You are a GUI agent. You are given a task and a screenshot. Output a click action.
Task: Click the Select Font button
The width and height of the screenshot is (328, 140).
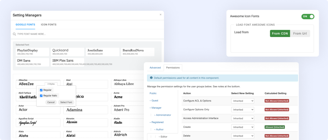(66, 102)
